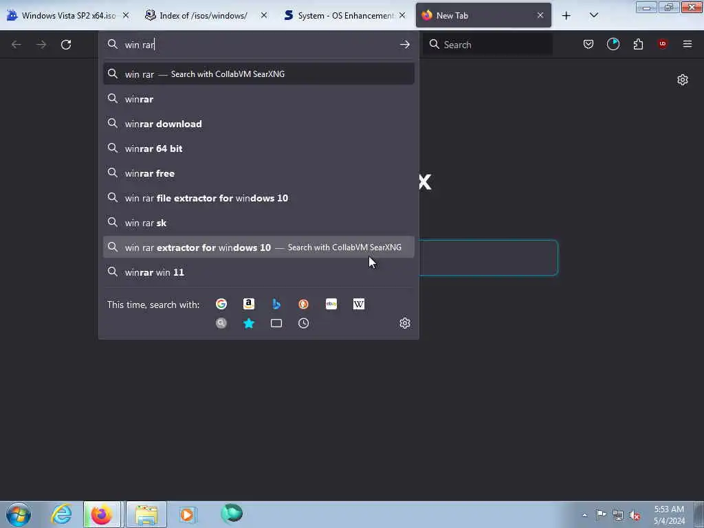Show hidden tray icons arrow
This screenshot has height=528, width=704.
click(584, 515)
